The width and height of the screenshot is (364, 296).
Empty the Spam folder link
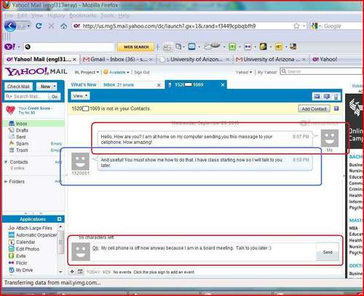click(56, 144)
